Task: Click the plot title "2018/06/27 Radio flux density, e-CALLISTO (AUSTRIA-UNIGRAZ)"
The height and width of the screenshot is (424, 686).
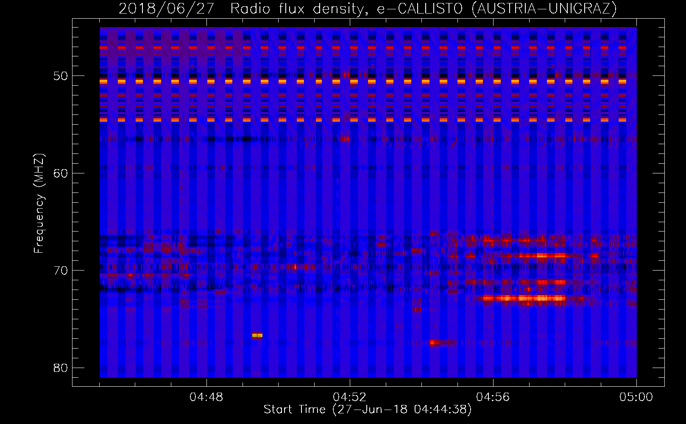Action: (x=368, y=8)
